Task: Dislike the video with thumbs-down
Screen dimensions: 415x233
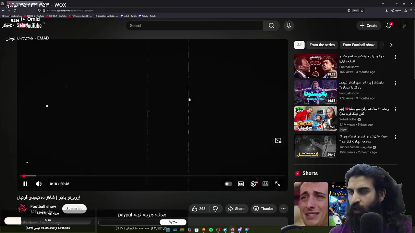Action: click(215, 209)
